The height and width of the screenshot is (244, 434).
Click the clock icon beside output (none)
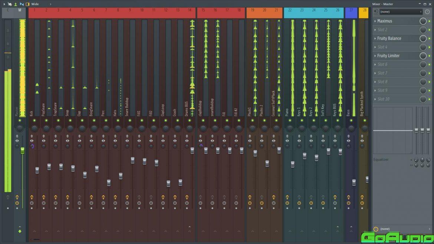point(376,229)
